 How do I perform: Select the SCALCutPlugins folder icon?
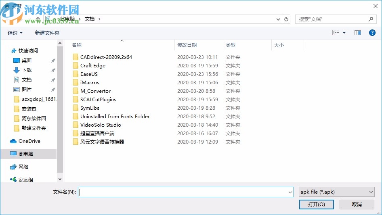click(x=76, y=100)
